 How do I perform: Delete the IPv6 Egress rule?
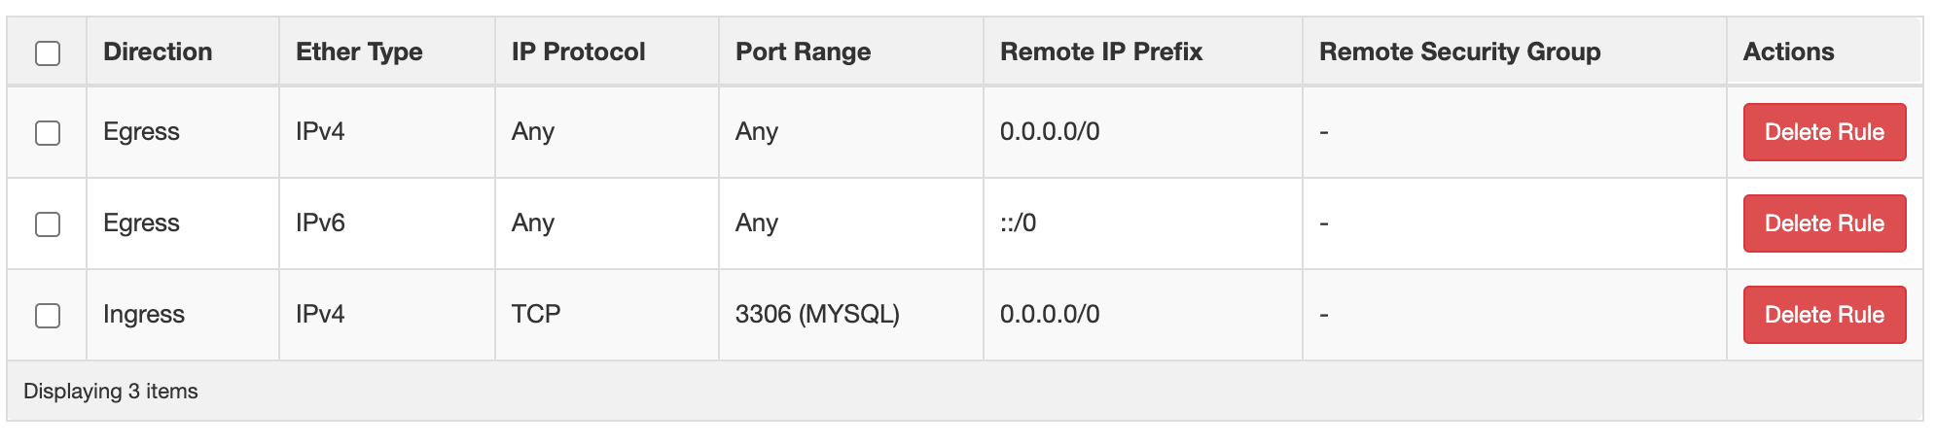[x=1823, y=223]
